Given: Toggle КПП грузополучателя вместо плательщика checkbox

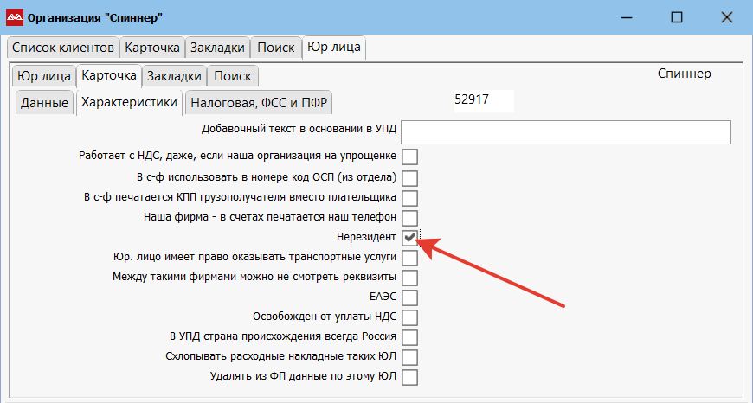Looking at the screenshot, I should [409, 197].
